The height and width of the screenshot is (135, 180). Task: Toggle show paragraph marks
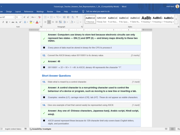tap(77, 17)
